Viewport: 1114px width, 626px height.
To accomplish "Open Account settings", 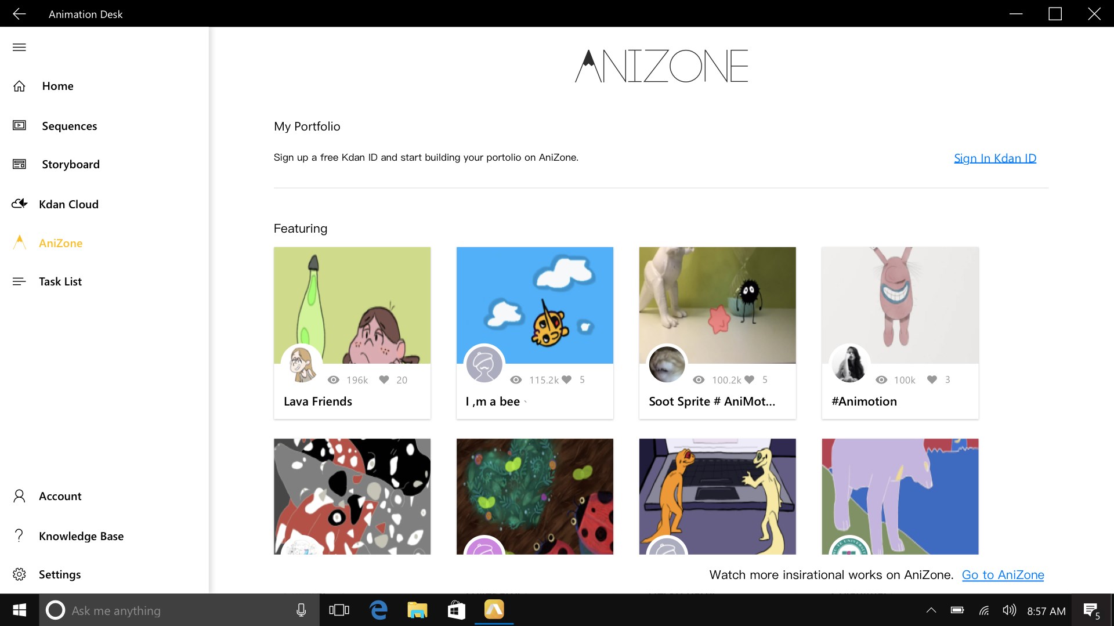I will 60,496.
